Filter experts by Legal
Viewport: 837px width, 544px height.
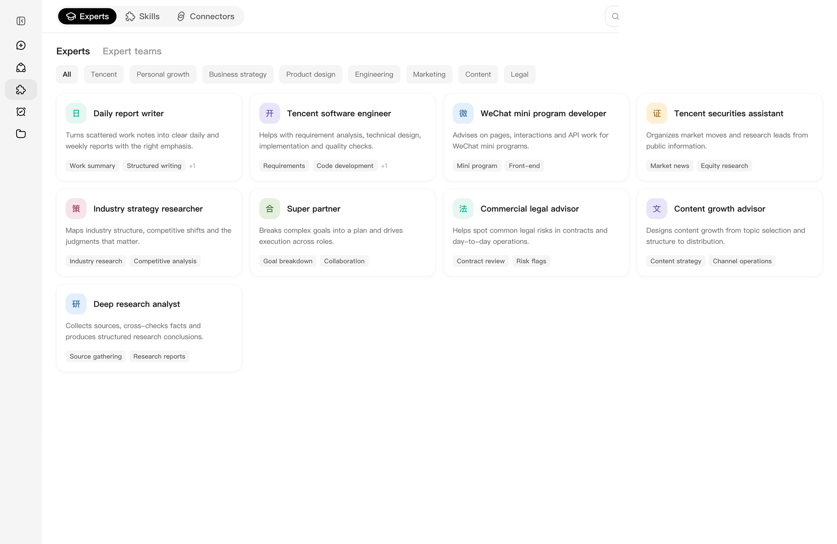click(520, 75)
